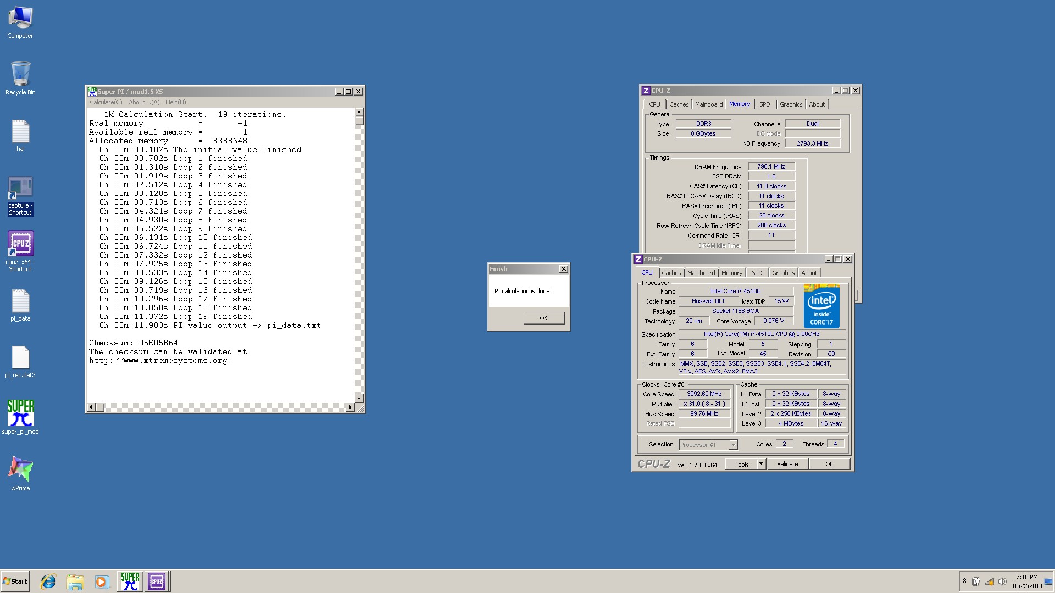Switch to CPU tab in back CPU-Z window

[x=654, y=104]
